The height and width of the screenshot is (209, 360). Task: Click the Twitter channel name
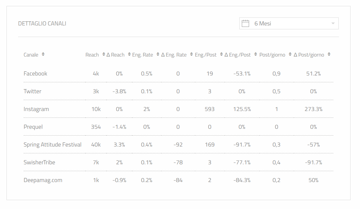pos(33,91)
